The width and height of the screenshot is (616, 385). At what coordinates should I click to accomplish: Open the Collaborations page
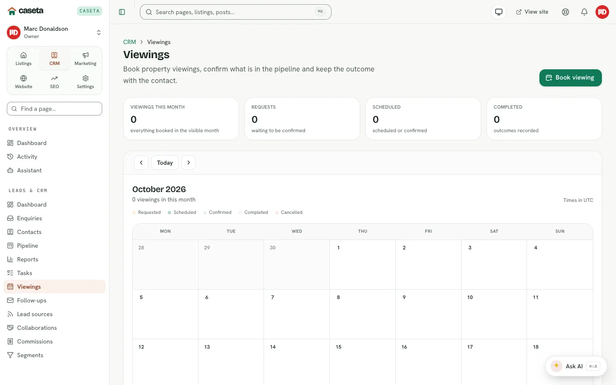click(x=54, y=328)
